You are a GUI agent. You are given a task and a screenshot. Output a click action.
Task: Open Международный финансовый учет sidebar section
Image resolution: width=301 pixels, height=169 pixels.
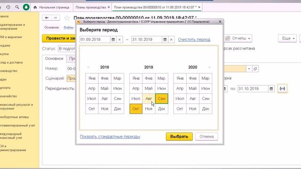pos(11,136)
